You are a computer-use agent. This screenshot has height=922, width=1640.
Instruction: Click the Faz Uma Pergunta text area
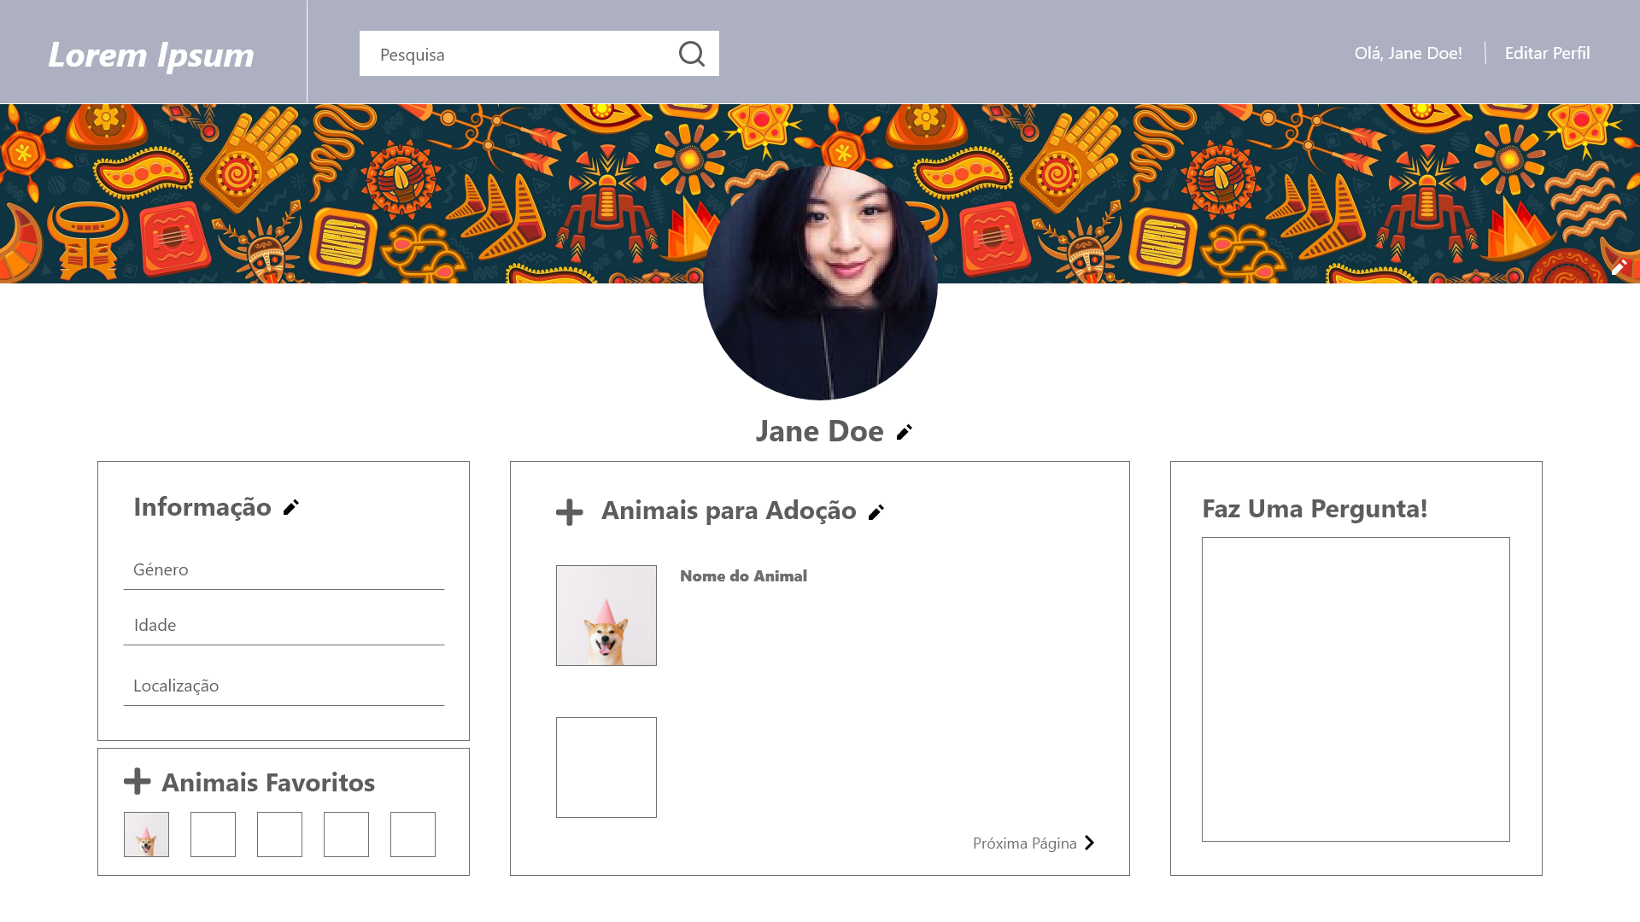pyautogui.click(x=1356, y=689)
